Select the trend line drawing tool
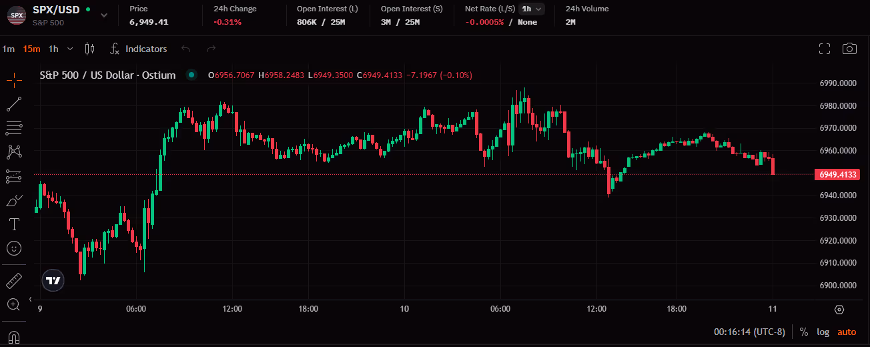Screen dimensions: 870x347 pos(13,103)
